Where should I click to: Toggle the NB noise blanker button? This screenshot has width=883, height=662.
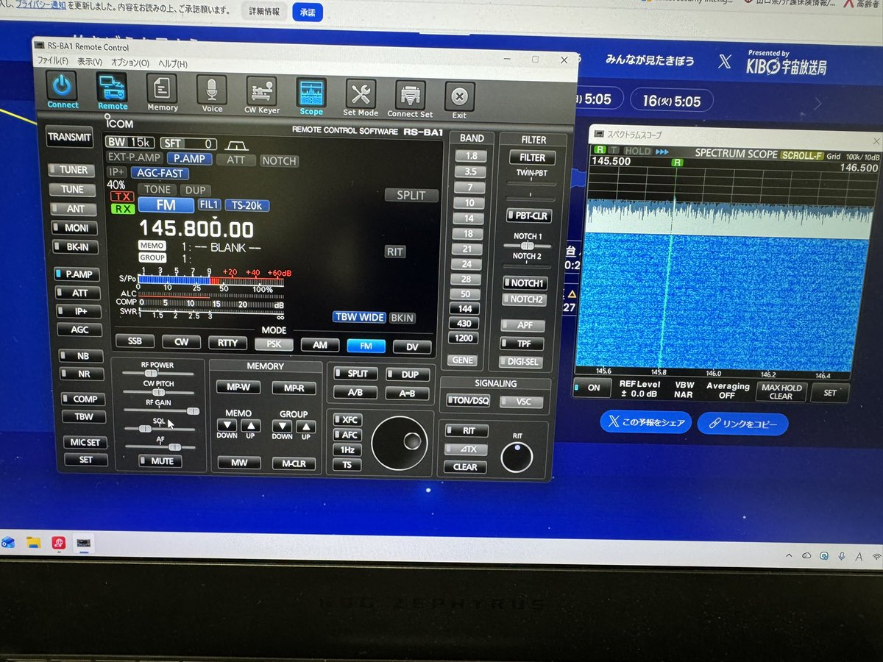coord(79,356)
